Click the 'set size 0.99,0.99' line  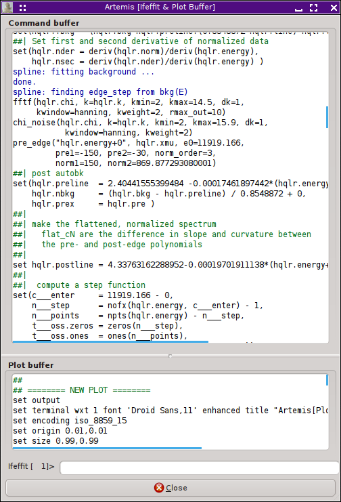point(55,441)
